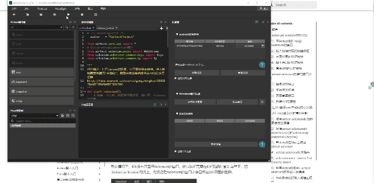This screenshot has height=183, width=374.
Task: Insert the keyevent command from the Airtest assistant
Action: (x=42, y=82)
